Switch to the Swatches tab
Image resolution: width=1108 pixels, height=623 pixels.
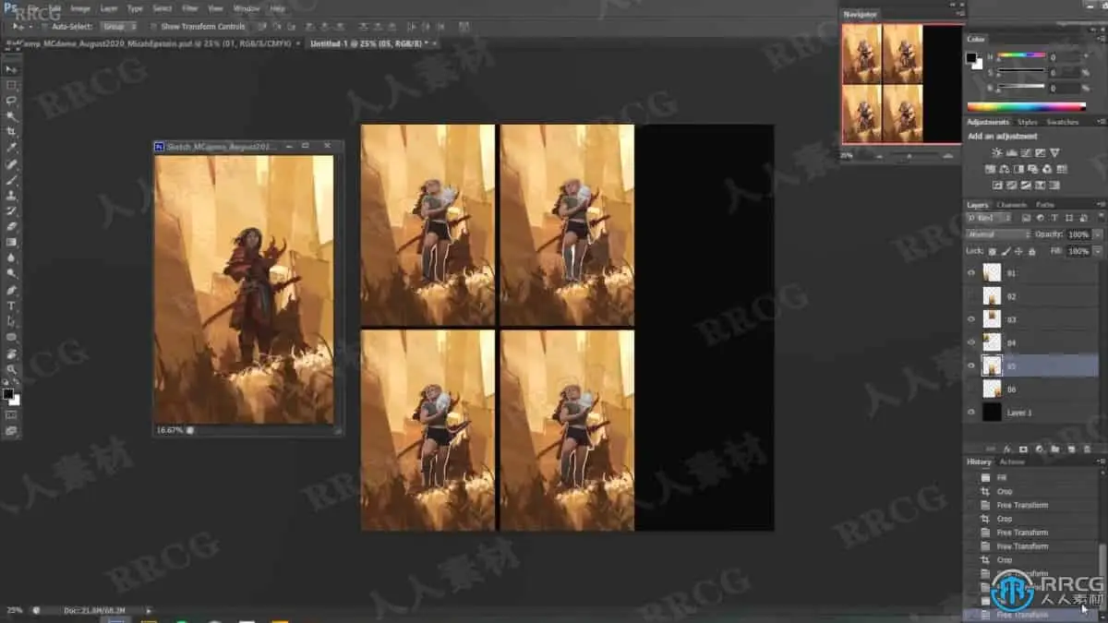[1062, 122]
